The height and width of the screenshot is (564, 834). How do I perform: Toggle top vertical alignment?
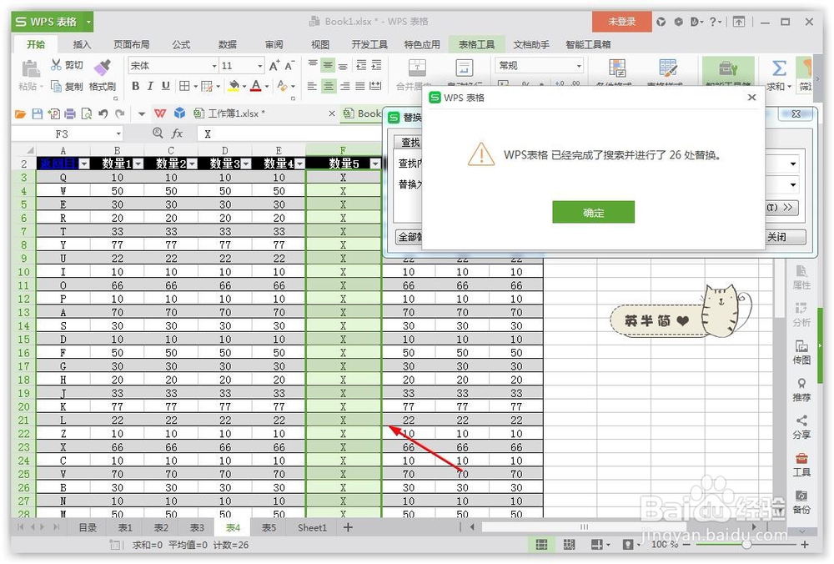pyautogui.click(x=313, y=65)
